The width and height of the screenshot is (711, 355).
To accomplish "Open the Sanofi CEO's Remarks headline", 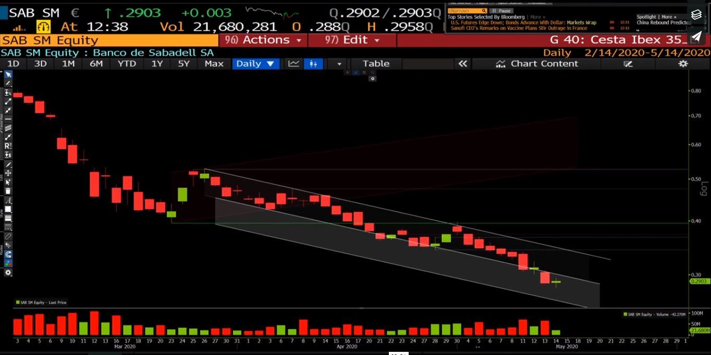I will (519, 28).
